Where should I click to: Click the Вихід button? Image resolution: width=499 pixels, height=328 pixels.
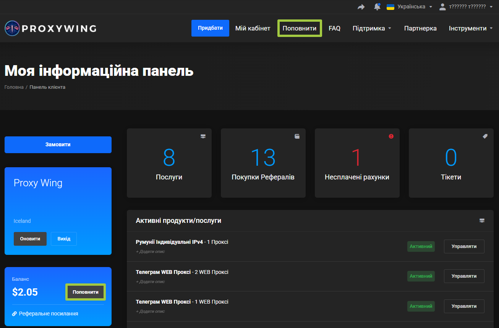(64, 239)
